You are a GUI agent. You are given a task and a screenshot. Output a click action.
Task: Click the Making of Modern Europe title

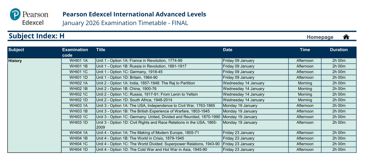tap(147, 133)
